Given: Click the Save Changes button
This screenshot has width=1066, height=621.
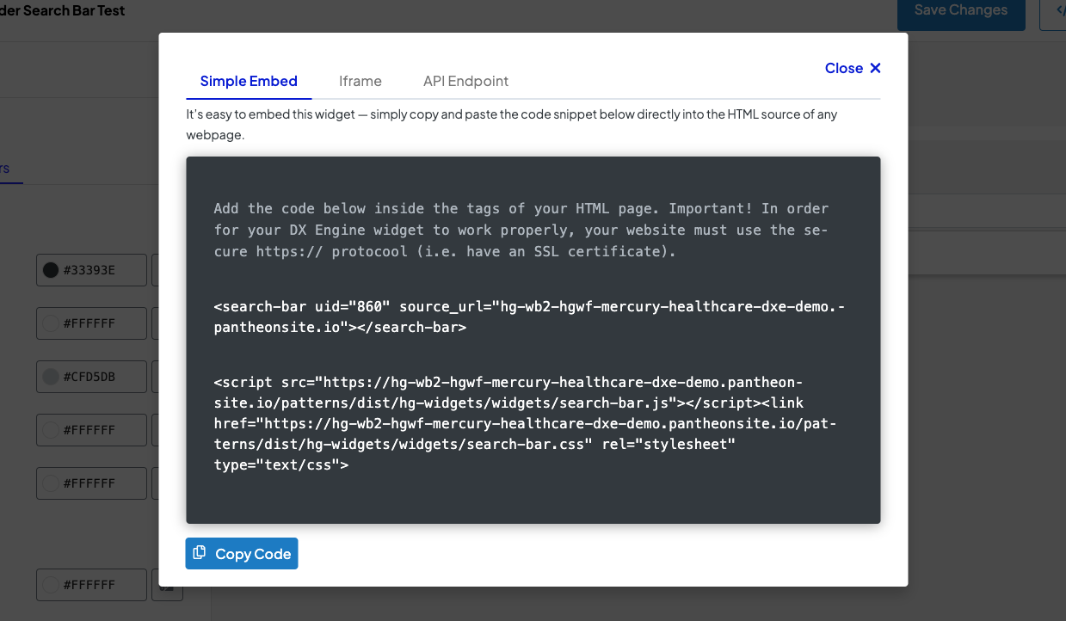Looking at the screenshot, I should pos(961,9).
